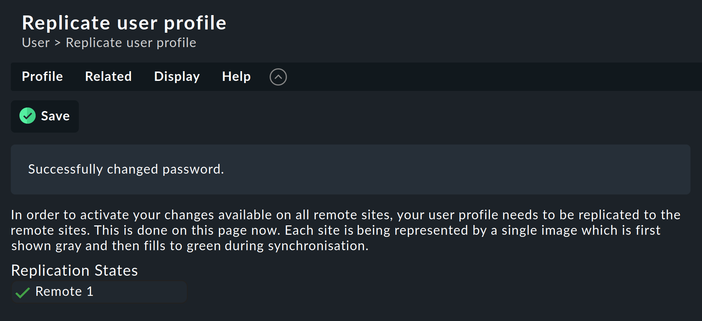Click the Successfully changed password notification
Image resolution: width=702 pixels, height=321 pixels.
point(126,169)
